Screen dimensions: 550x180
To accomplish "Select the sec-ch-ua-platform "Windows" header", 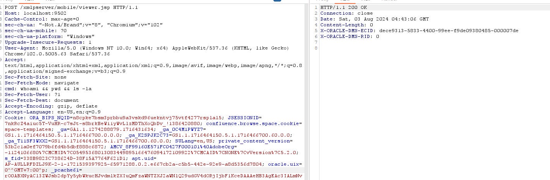I will tap(50, 36).
